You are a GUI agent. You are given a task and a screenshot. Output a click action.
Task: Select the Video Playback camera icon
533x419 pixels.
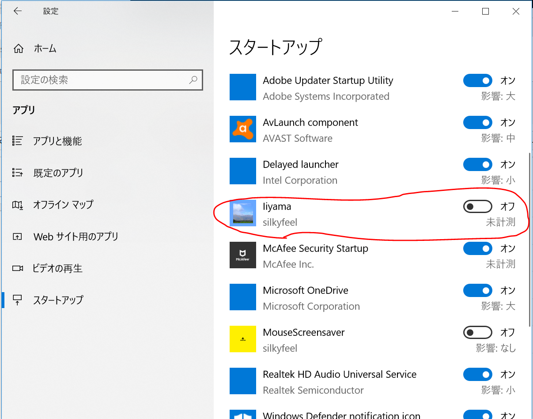coord(18,268)
